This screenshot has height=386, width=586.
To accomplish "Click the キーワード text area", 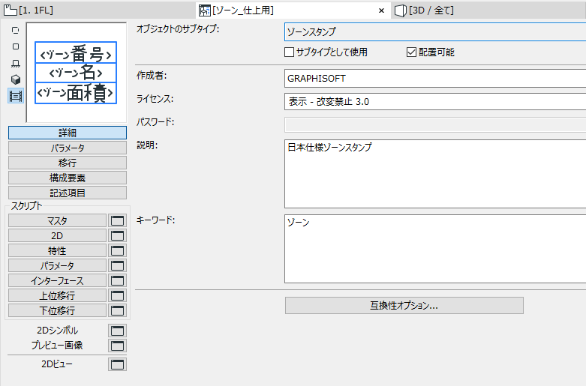I will [435, 249].
